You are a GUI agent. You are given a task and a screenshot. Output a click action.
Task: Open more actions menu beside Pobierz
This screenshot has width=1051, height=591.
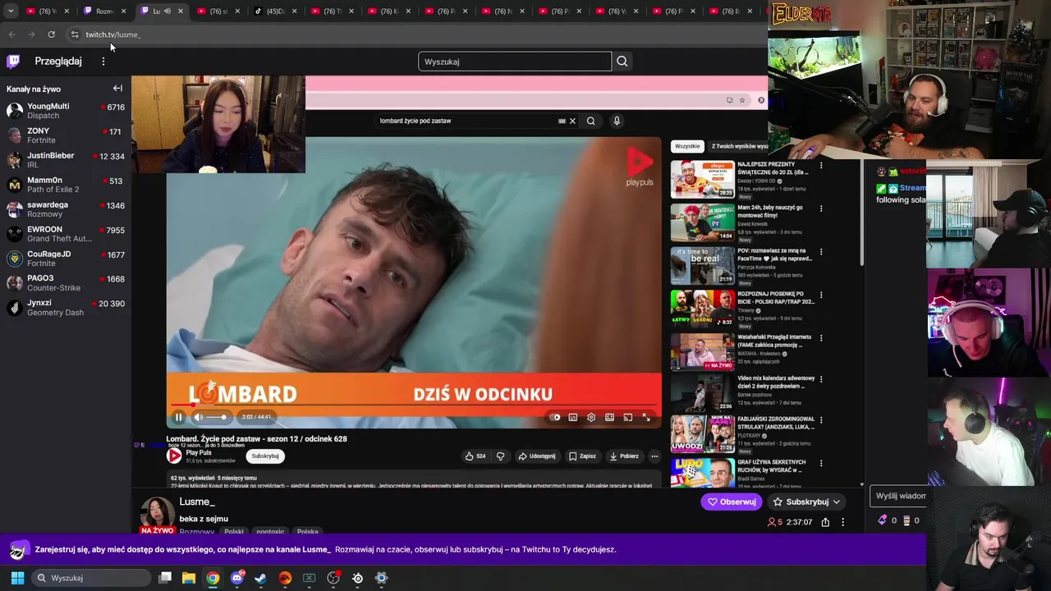[654, 456]
